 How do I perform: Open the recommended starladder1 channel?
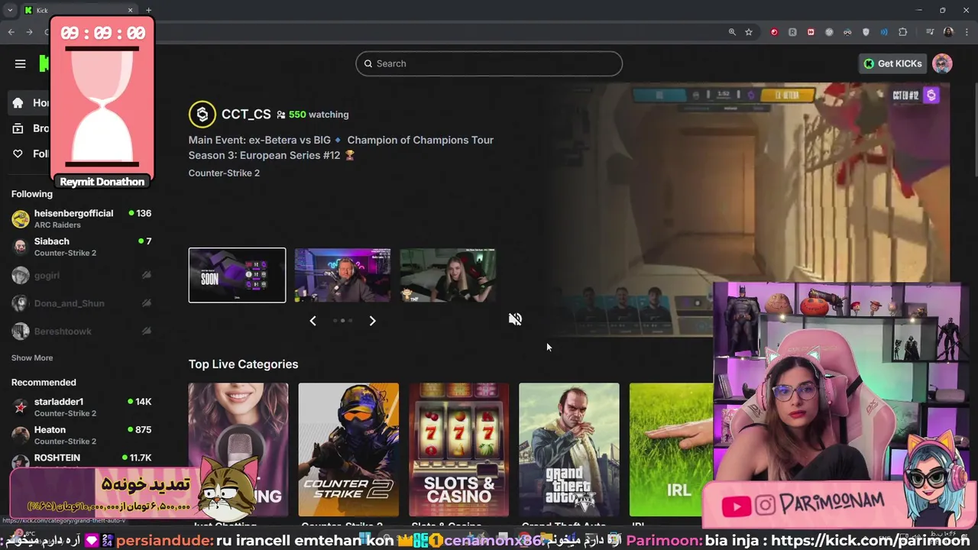coord(82,407)
